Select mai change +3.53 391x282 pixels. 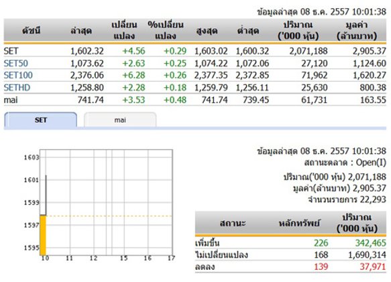133,100
